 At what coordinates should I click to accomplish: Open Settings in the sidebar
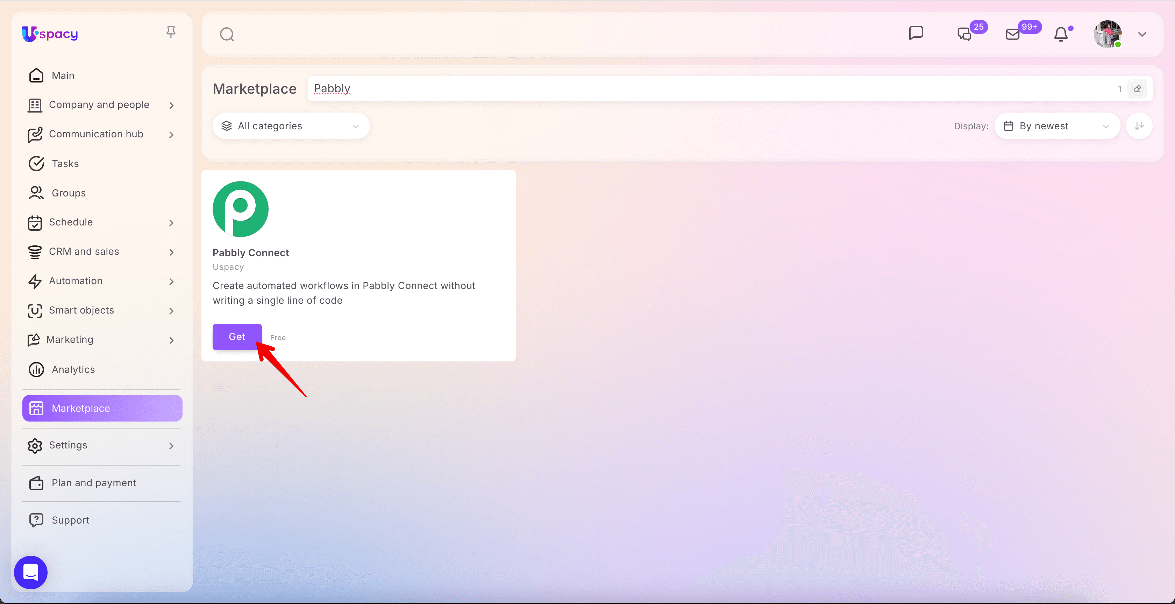click(x=68, y=445)
